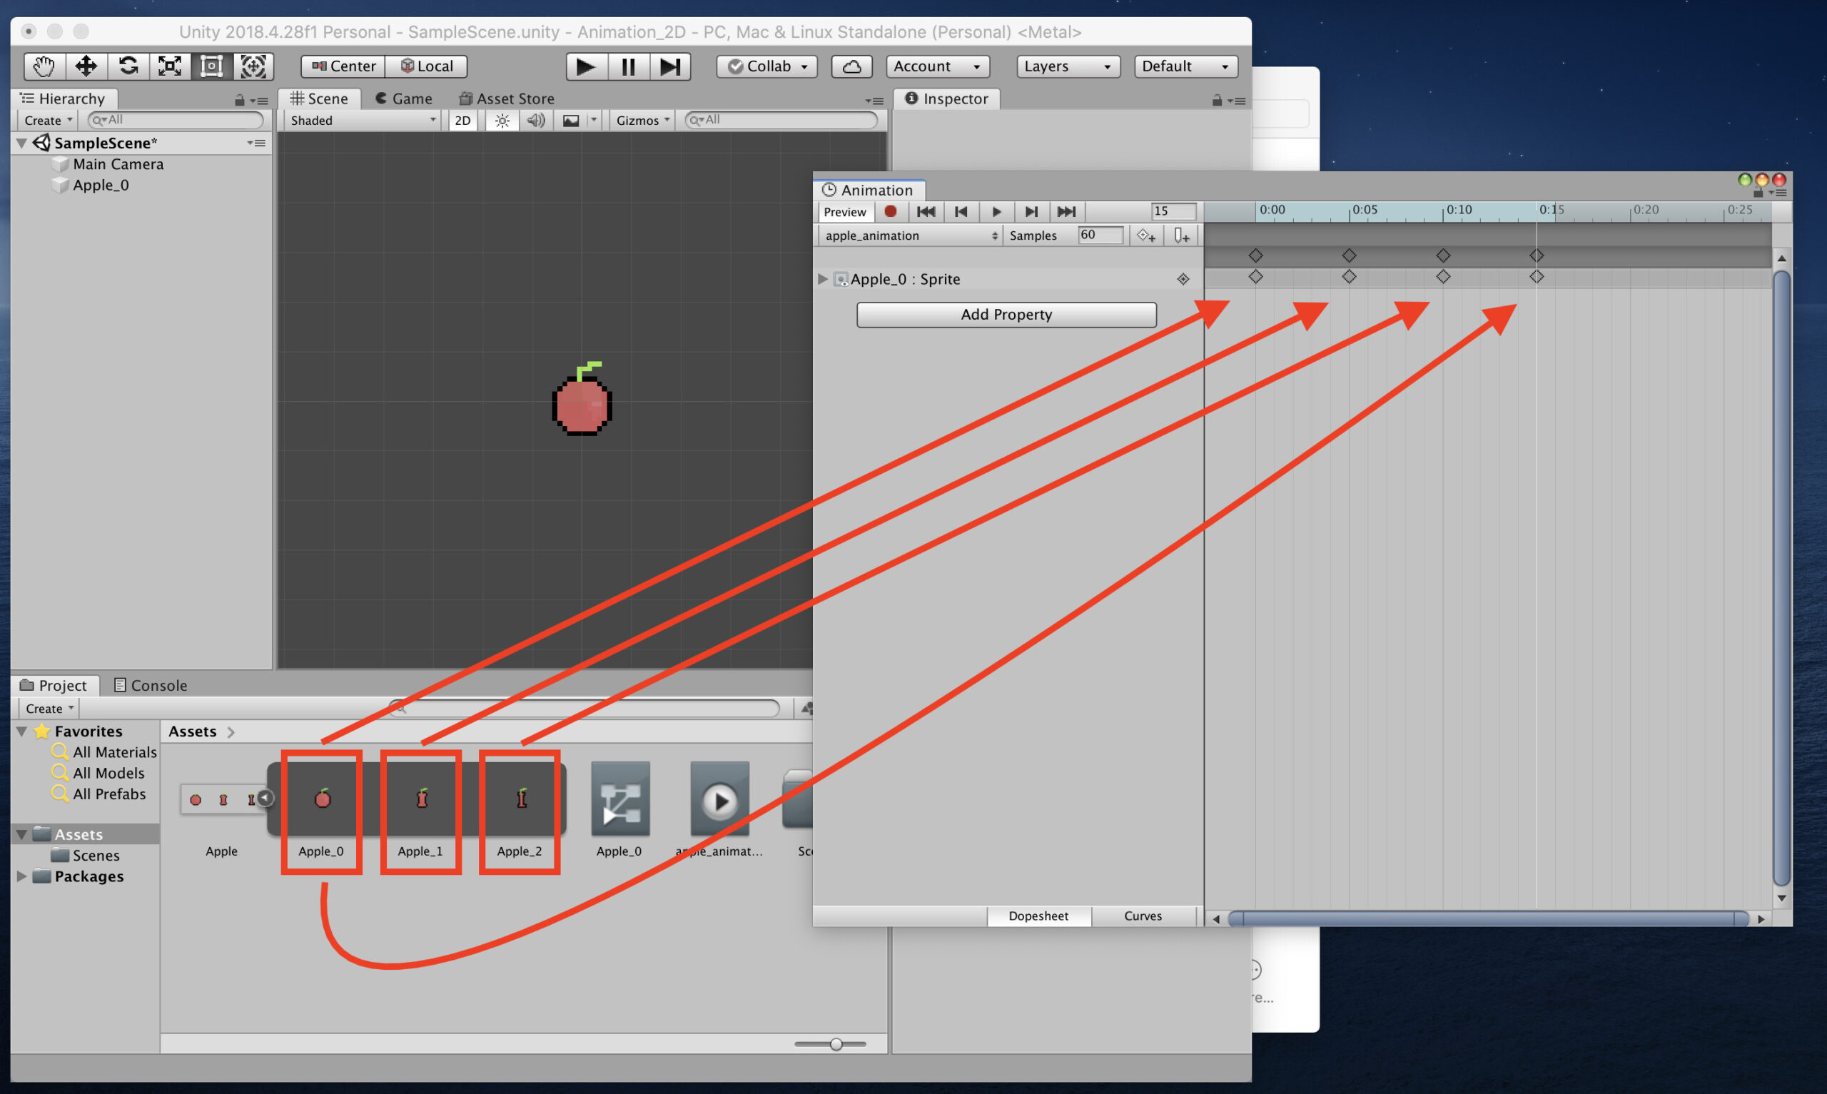Click the Step to previous keyframe button

962,211
